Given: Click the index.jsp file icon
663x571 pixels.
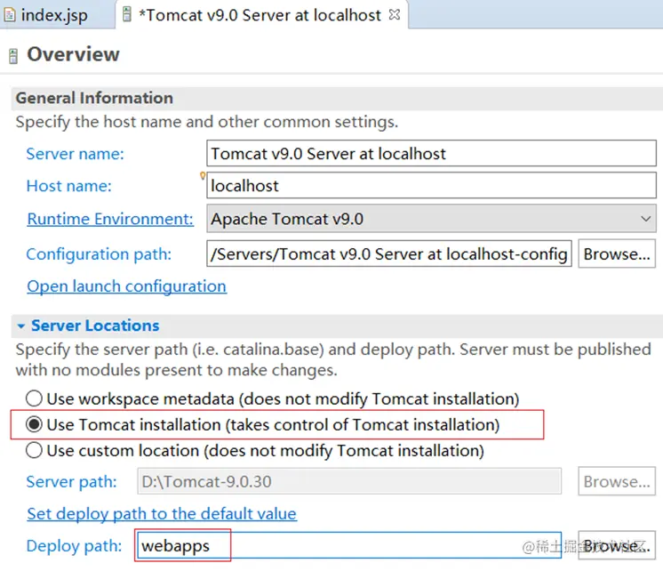Looking at the screenshot, I should click(10, 15).
